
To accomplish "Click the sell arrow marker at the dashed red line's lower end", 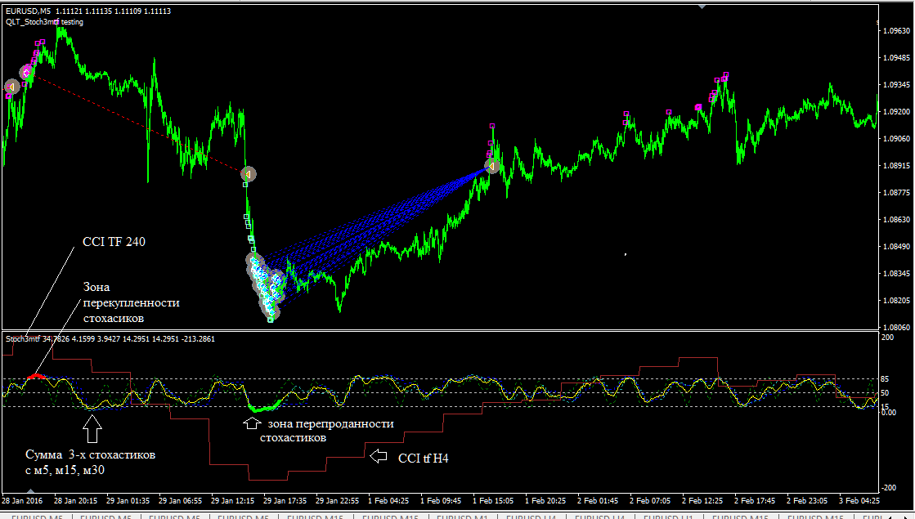I will point(249,174).
